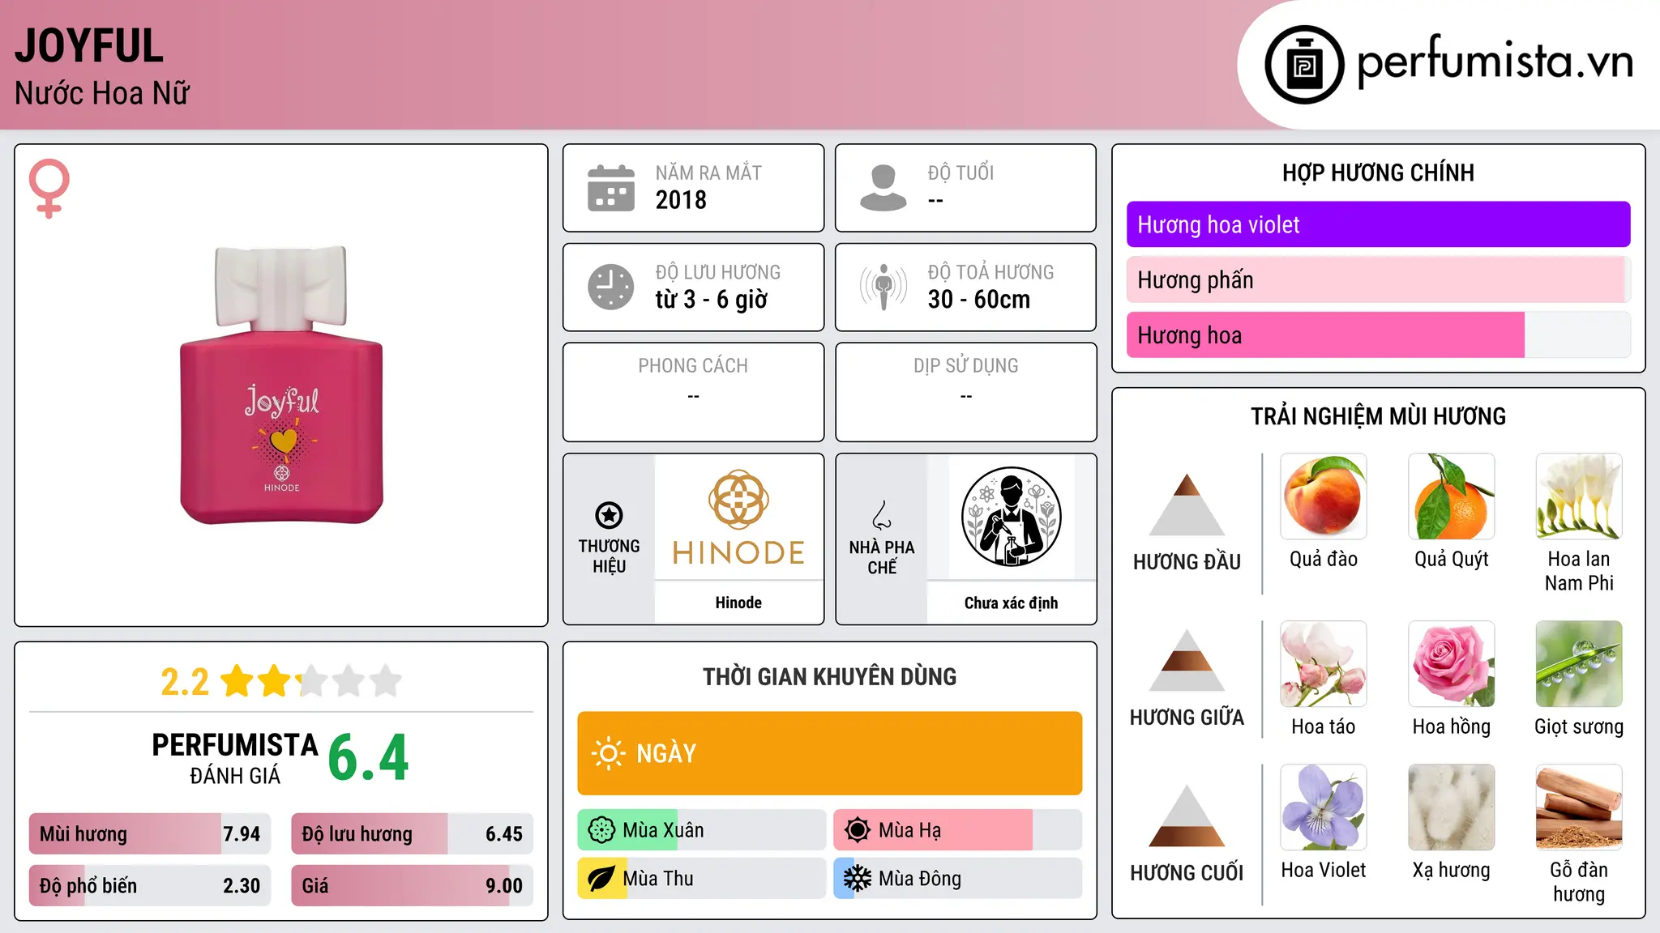Open the Hoa Violet note image

point(1324,807)
